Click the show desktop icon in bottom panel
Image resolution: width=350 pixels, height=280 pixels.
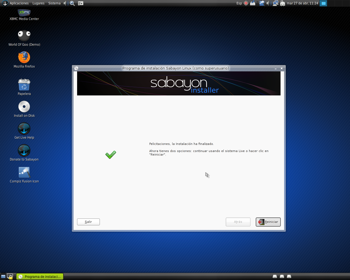3,276
